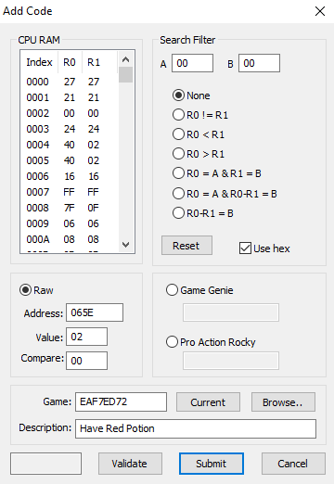
Task: Click the Game Genie code input box
Action: pos(231,312)
